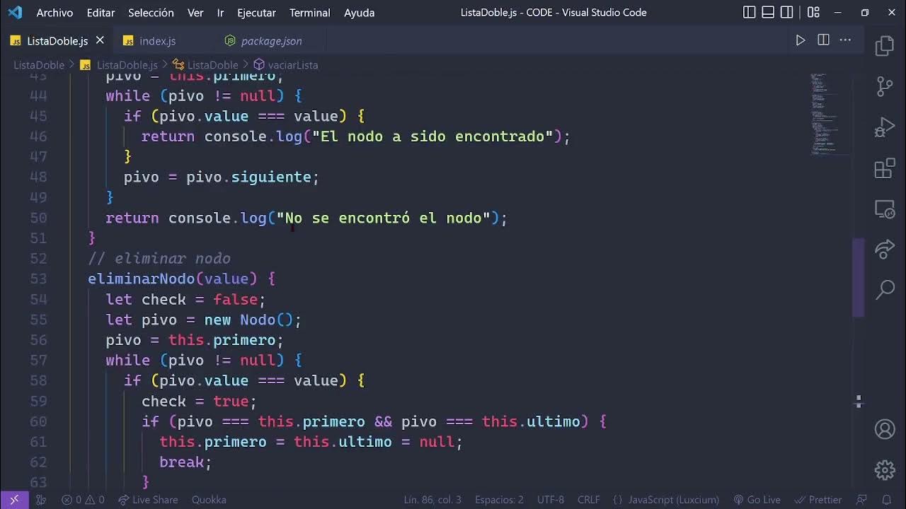
Task: Go to line via Lín. 86, col. 3
Action: pyautogui.click(x=432, y=500)
